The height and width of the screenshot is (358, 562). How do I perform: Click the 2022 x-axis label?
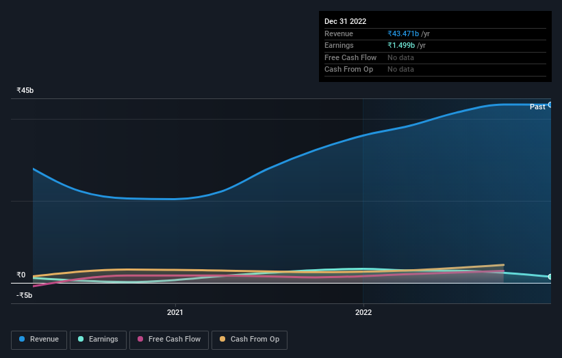(x=363, y=313)
